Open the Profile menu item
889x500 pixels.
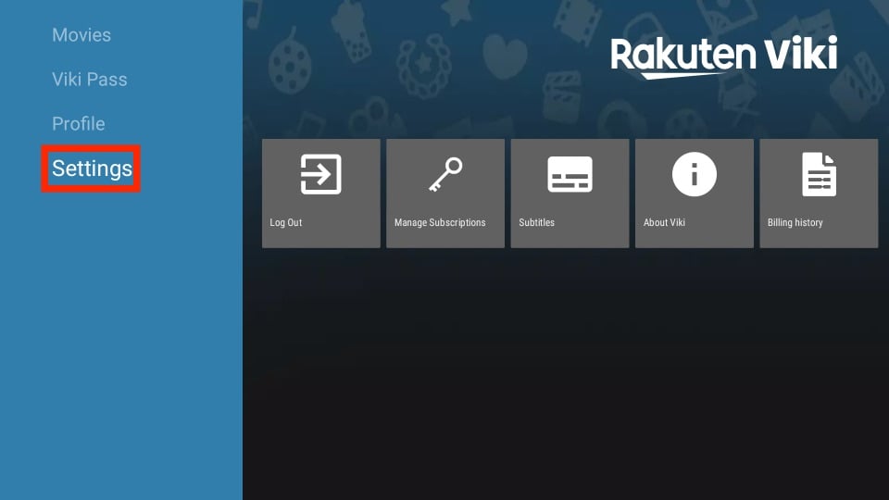pos(78,123)
